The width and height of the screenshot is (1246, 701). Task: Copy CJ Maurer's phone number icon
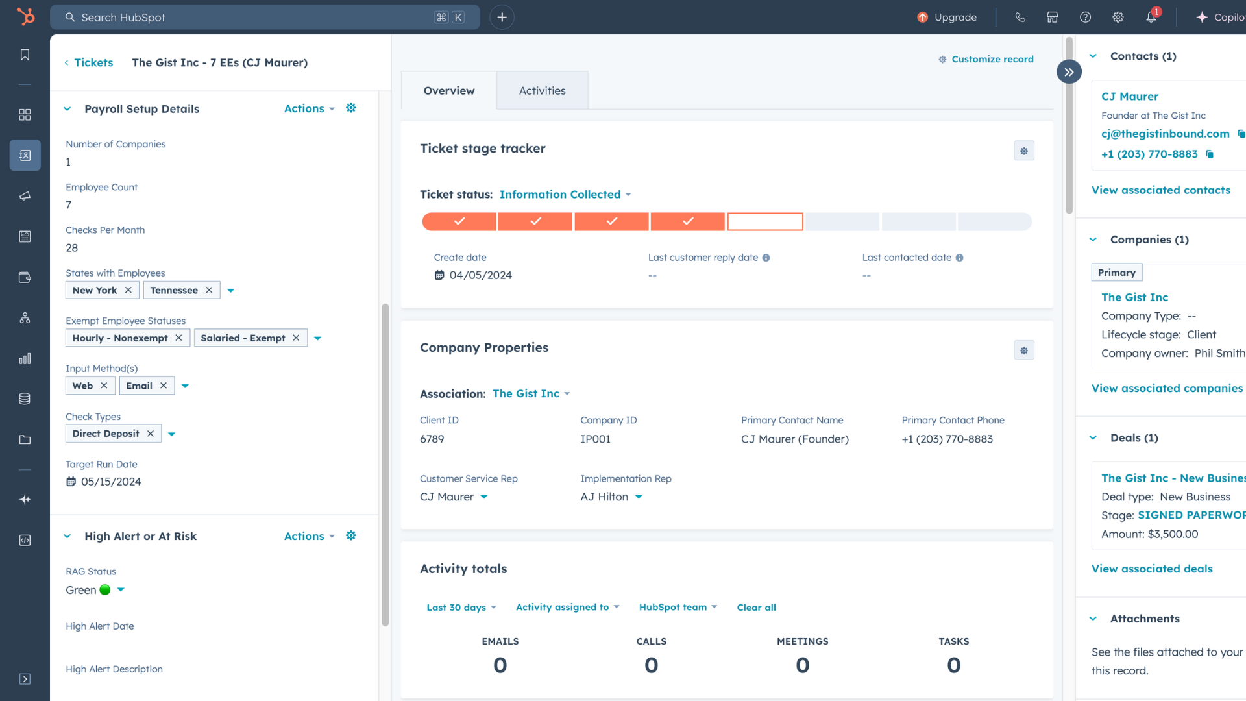pos(1210,154)
